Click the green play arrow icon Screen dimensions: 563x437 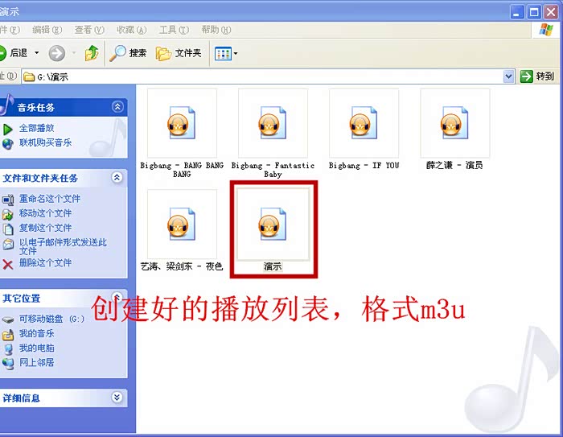click(7, 130)
